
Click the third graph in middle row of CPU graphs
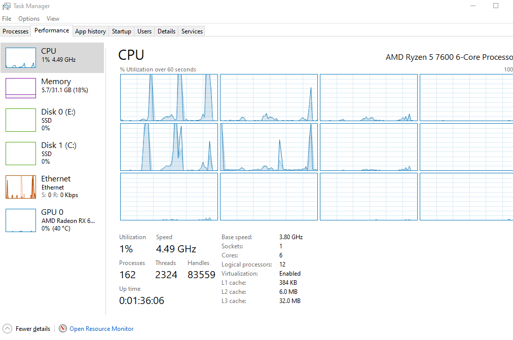[369, 147]
